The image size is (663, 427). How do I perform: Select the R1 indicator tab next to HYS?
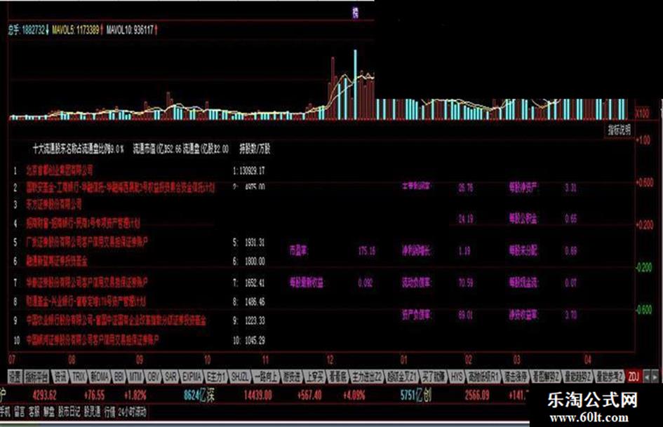coord(483,377)
